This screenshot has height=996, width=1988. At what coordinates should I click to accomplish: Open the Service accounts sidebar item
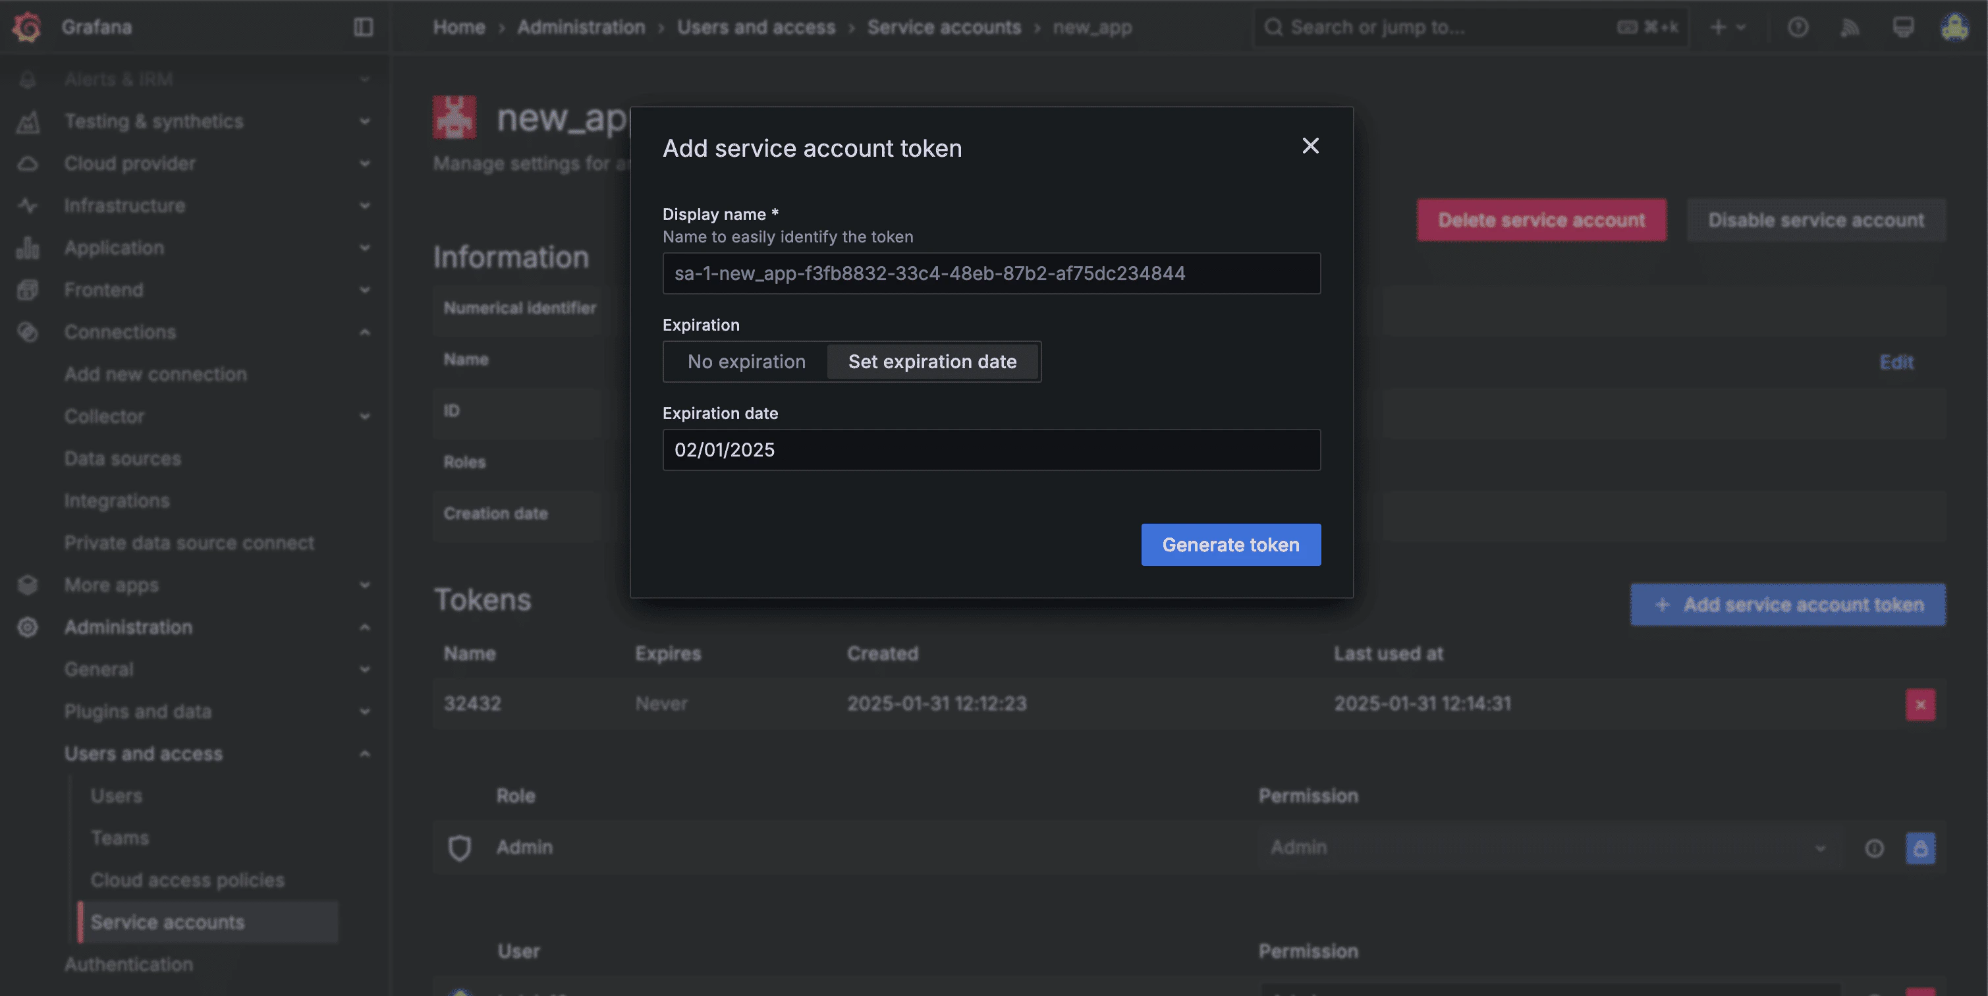point(167,922)
